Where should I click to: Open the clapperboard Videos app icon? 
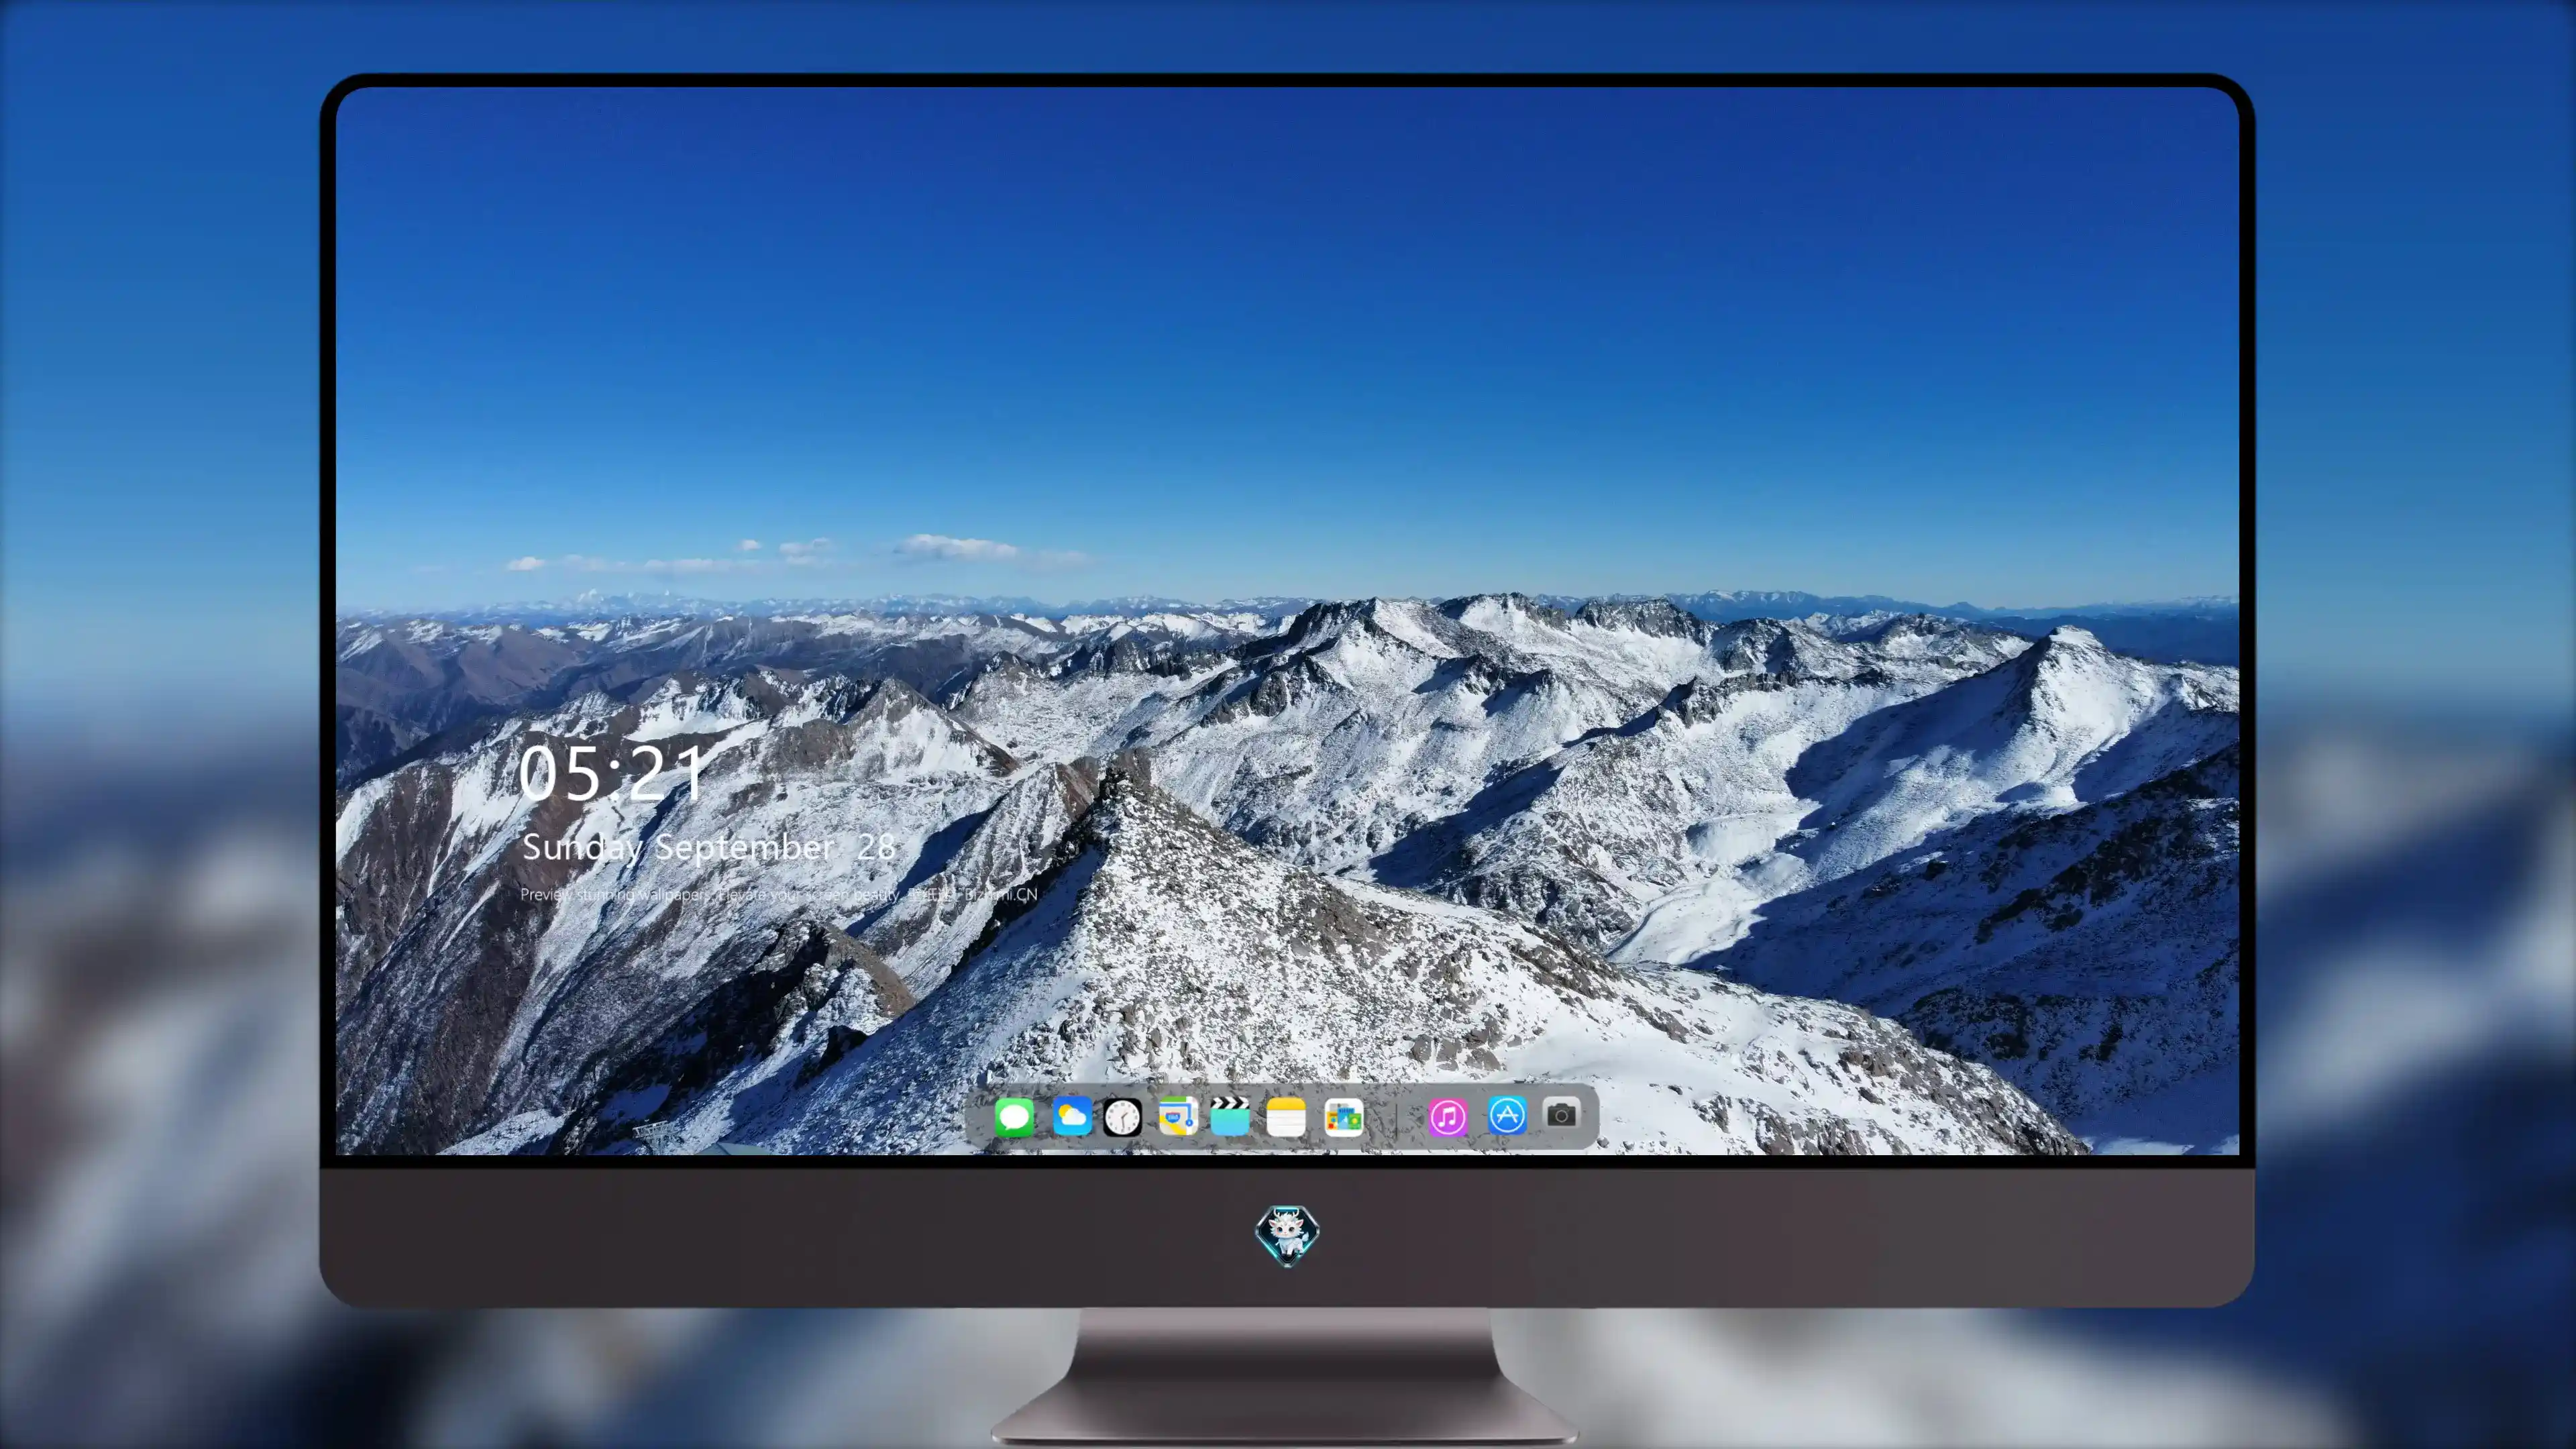[1230, 1116]
